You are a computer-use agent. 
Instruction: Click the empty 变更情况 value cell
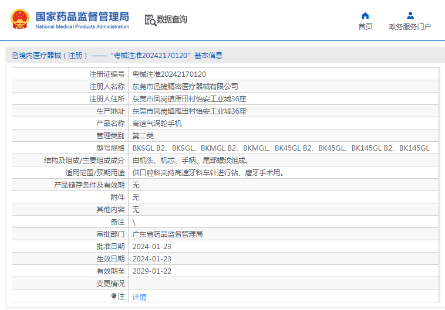(284, 284)
